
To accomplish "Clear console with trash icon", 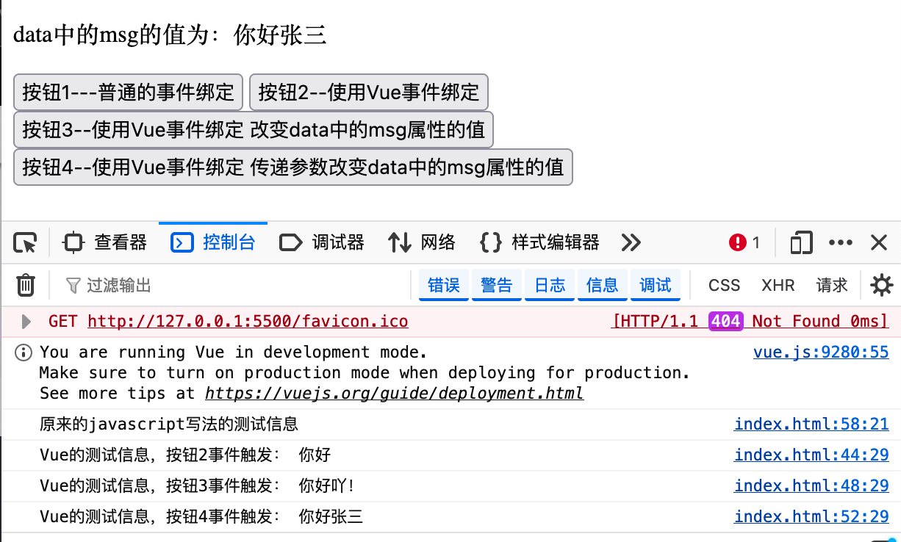I will (26, 285).
